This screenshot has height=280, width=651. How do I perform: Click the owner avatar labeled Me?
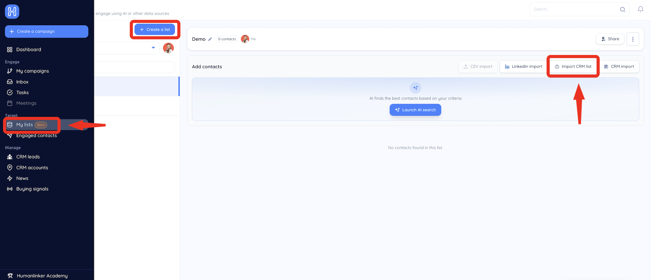tap(245, 39)
